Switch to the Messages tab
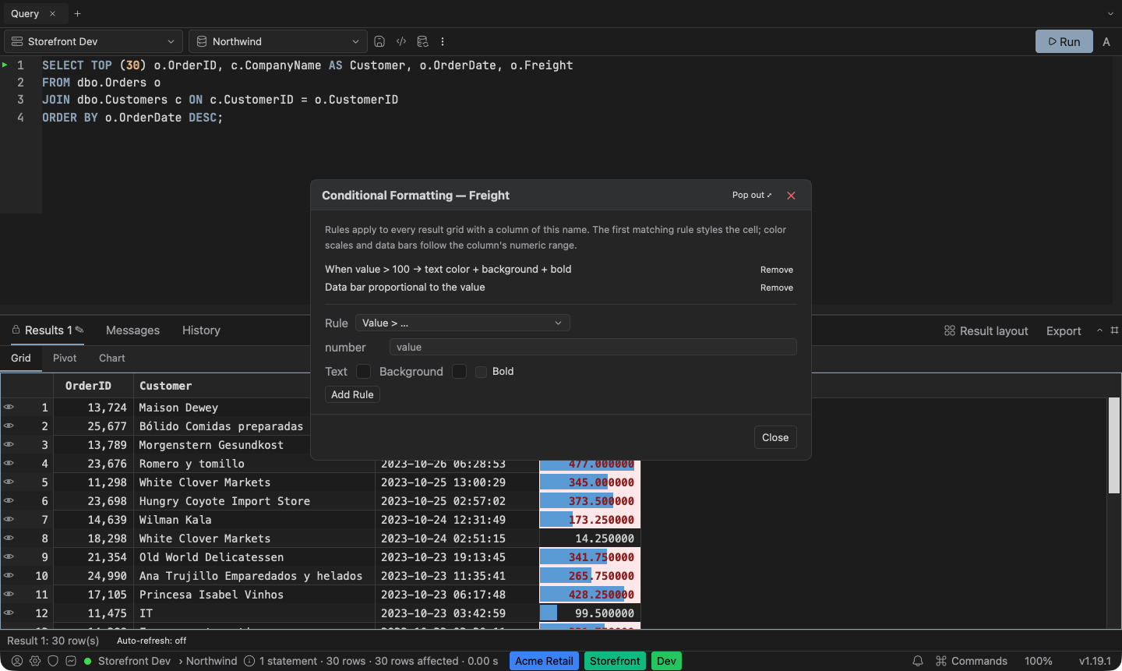Viewport: 1122px width, 671px height. click(132, 330)
